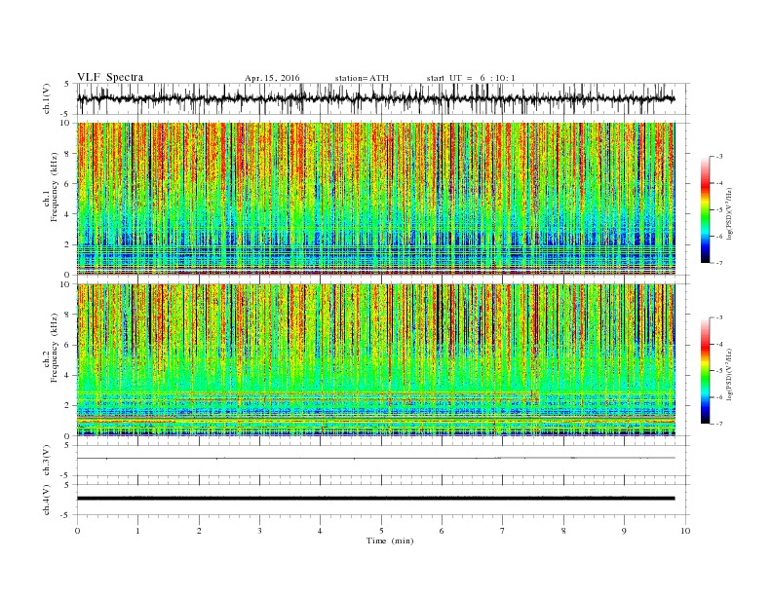Click the -3 tick on ch.1 color bar
This screenshot has width=772, height=596.
[x=718, y=157]
